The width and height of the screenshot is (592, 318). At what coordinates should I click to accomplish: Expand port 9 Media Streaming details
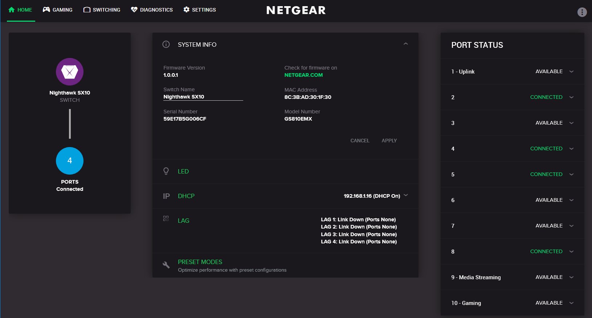coord(571,277)
